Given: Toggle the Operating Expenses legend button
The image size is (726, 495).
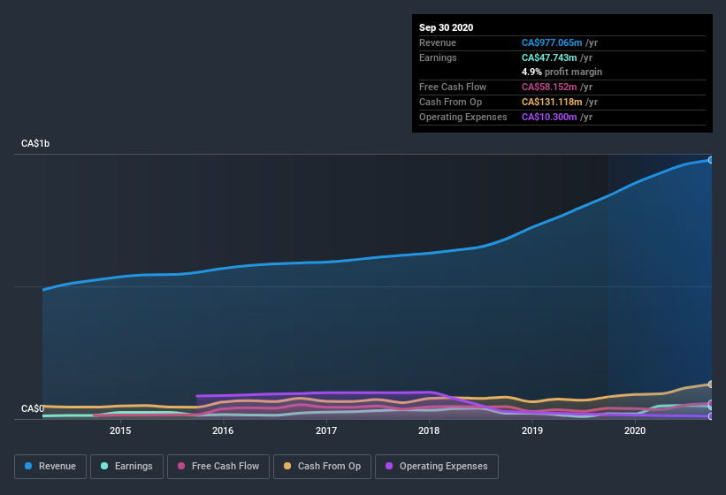Looking at the screenshot, I should [x=437, y=467].
